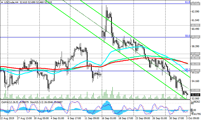Click the 18 Sep 17:00 time label
This screenshot has height=121, width=201.
[126, 118]
